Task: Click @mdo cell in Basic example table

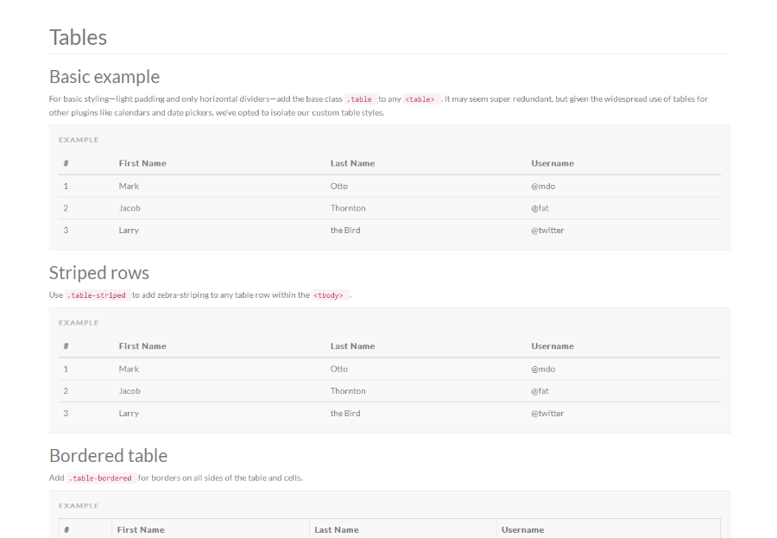Action: click(543, 186)
